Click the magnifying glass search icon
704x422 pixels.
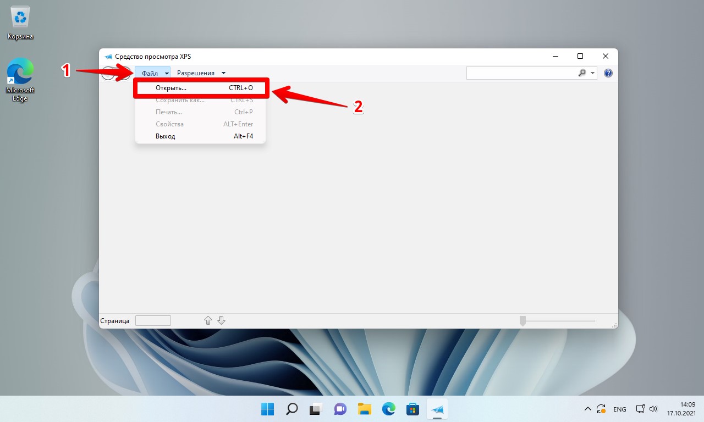pyautogui.click(x=582, y=73)
